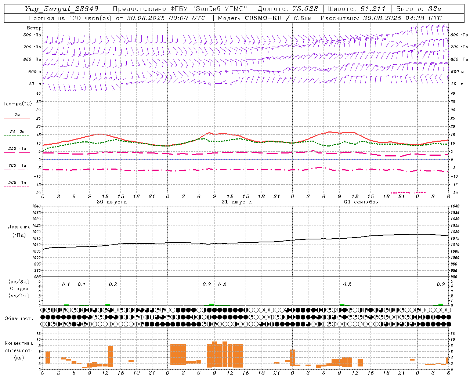Viewport: 470px width, 376px height.
Task: Click the Давление pressure panel label
Action: [x=19, y=227]
